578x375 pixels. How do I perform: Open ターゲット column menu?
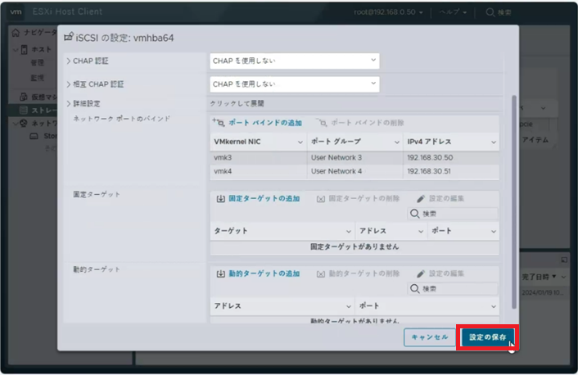click(348, 232)
